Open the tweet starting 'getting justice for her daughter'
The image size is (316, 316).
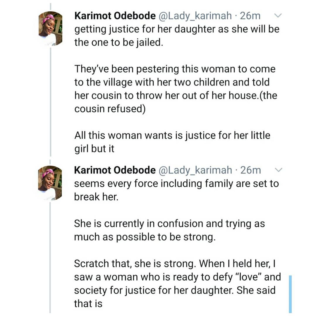point(177,36)
